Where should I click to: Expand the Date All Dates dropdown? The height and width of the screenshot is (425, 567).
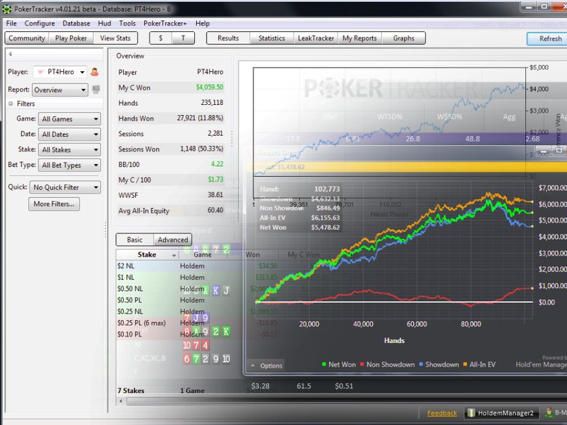(70, 134)
